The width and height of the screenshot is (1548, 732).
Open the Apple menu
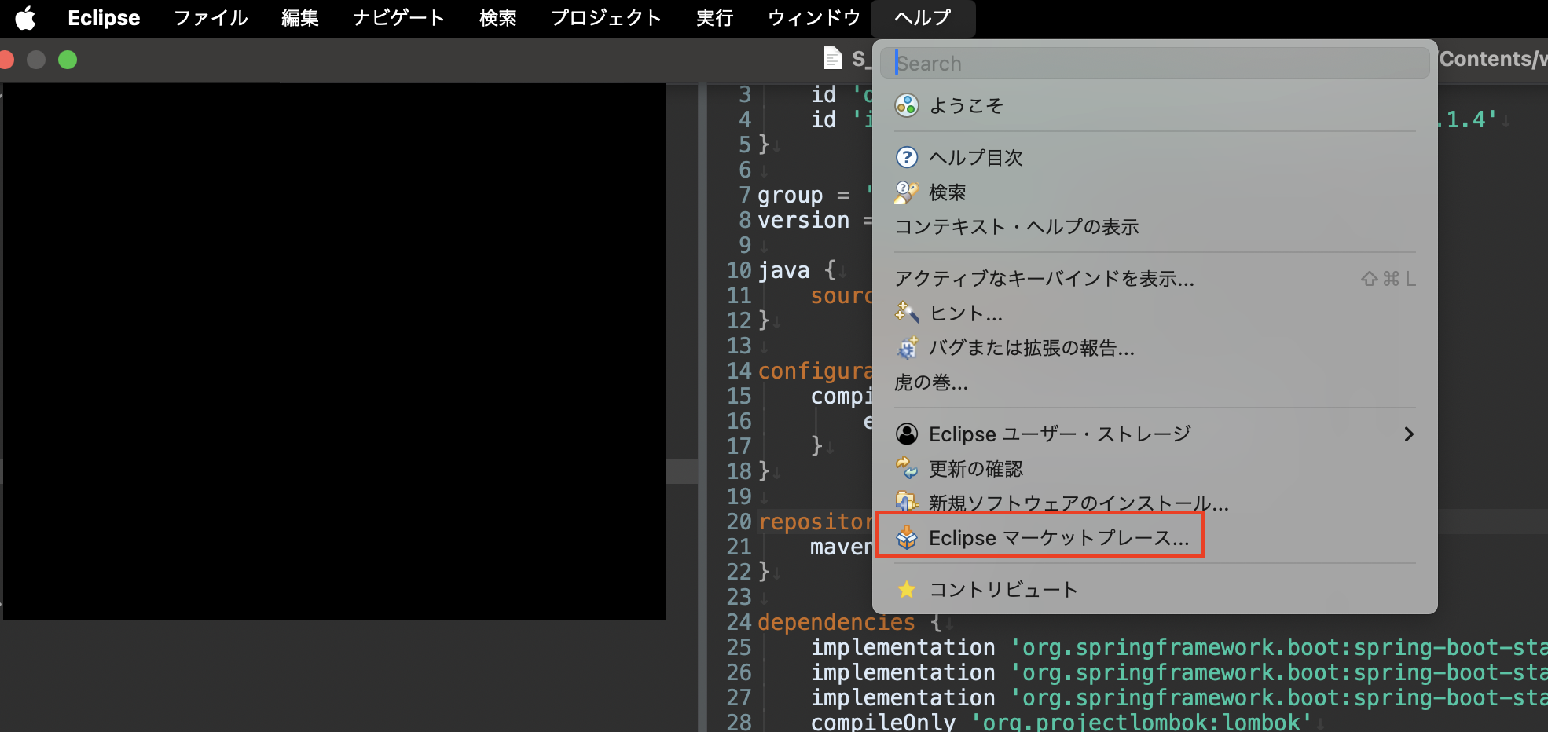(x=25, y=18)
